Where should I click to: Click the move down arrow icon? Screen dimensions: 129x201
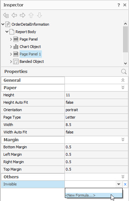point(40,15)
